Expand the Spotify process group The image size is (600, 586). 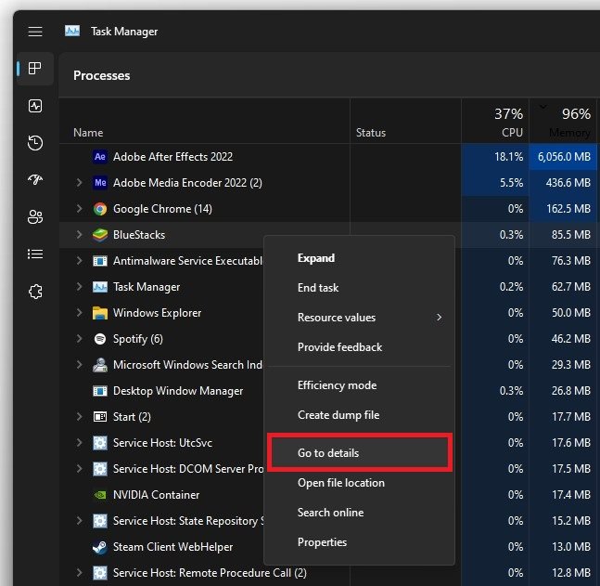[x=80, y=339]
